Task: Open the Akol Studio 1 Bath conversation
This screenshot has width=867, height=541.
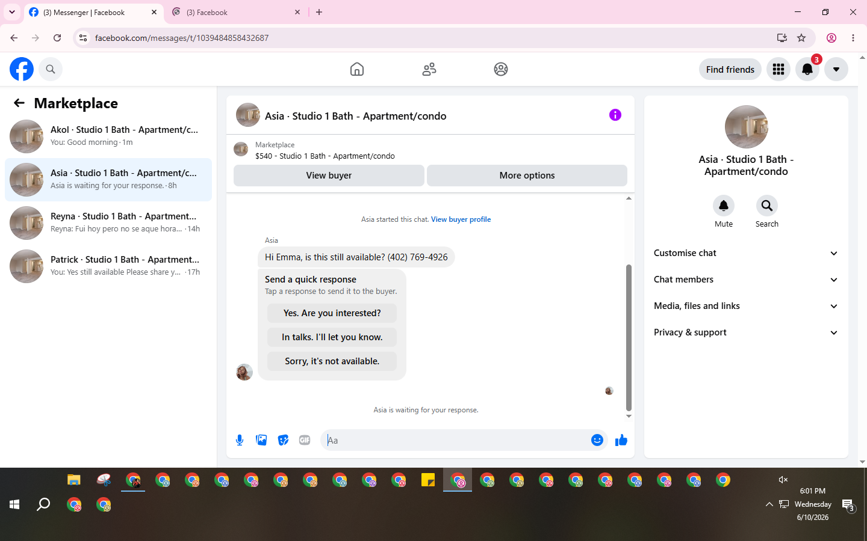Action: [108, 136]
